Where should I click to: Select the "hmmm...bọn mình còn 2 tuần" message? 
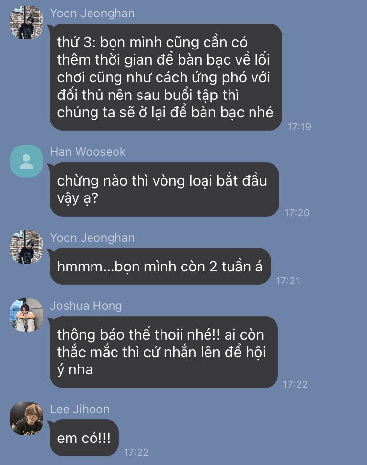160,266
